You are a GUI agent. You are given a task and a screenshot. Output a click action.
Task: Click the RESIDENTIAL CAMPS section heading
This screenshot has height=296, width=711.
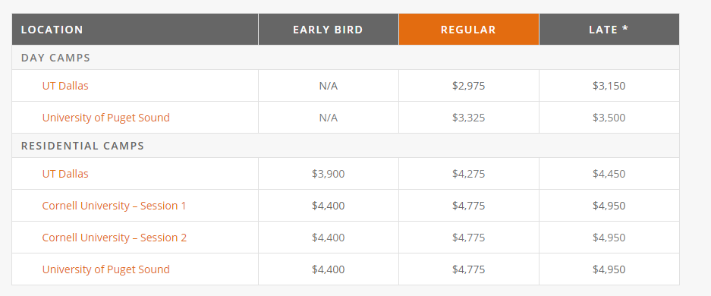[x=83, y=146]
